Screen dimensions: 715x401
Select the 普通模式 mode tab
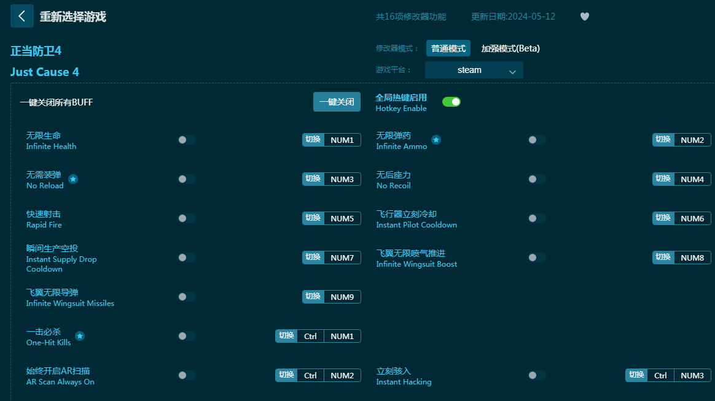(448, 48)
